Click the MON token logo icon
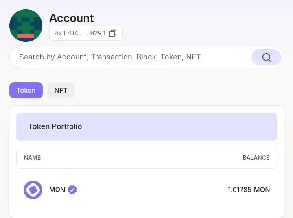The height and width of the screenshot is (218, 293). pos(33,190)
